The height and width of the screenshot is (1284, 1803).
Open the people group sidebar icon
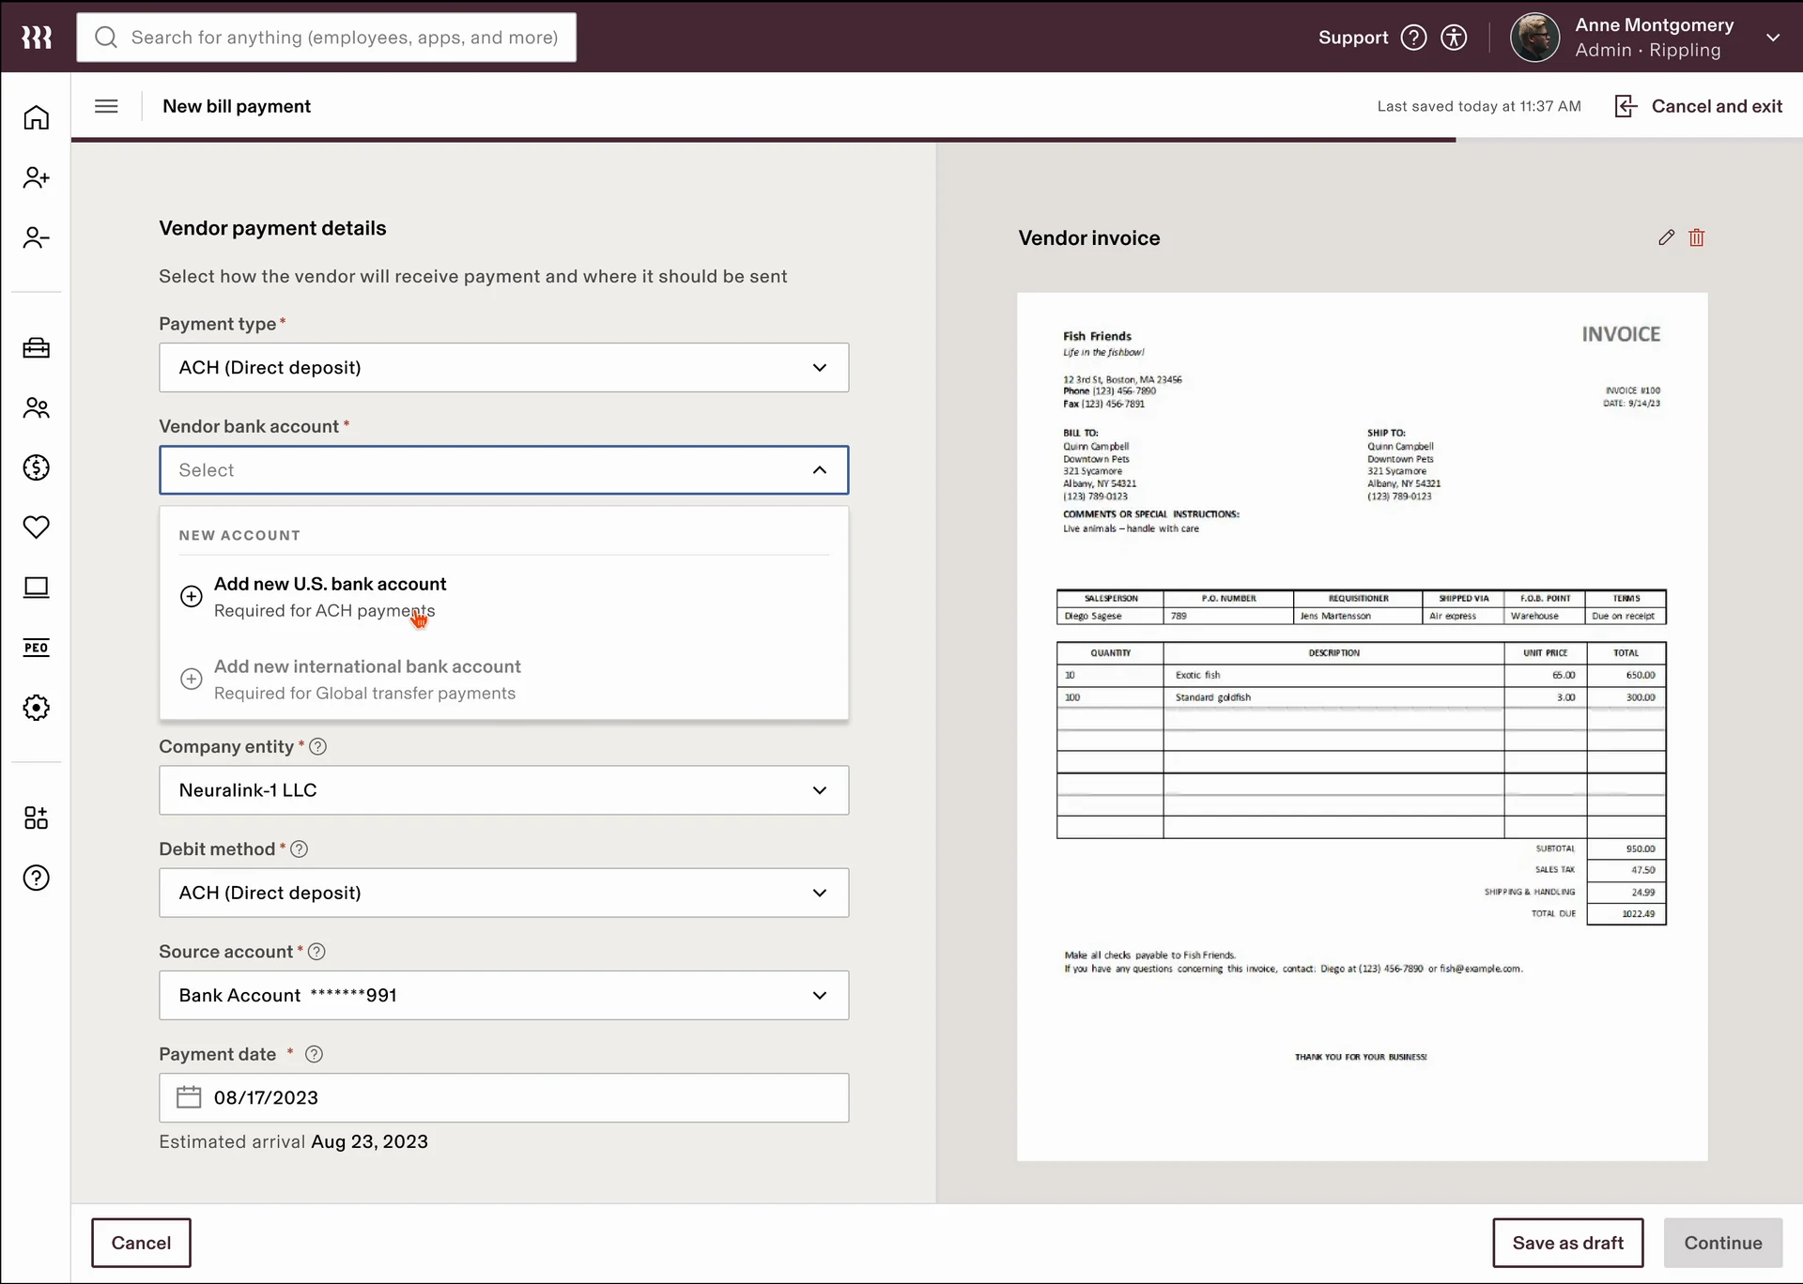37,408
